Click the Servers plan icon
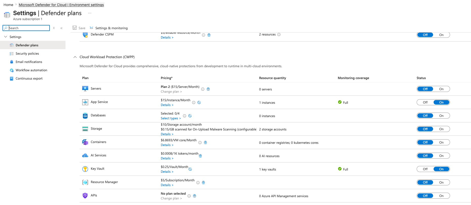Image resolution: width=471 pixels, height=205 pixels. click(x=85, y=89)
